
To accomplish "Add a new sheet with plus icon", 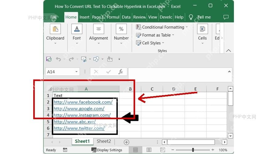I will 126,142.
